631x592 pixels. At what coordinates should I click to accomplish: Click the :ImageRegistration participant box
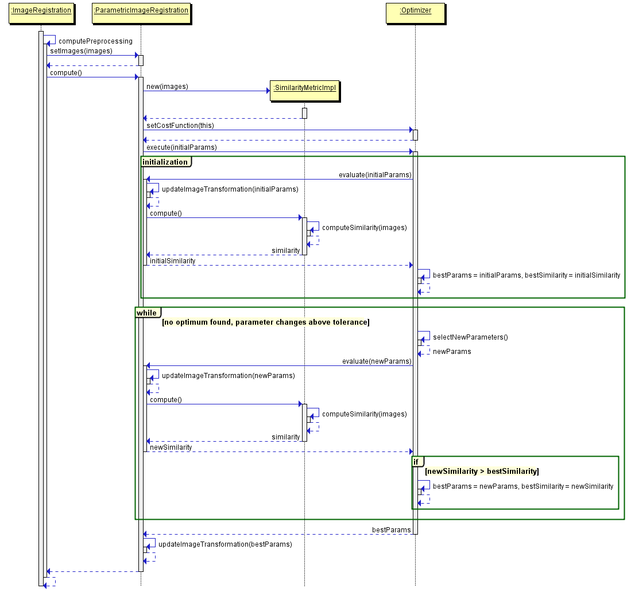[41, 10]
